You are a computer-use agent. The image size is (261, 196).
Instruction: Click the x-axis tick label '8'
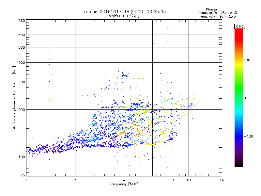173,180
